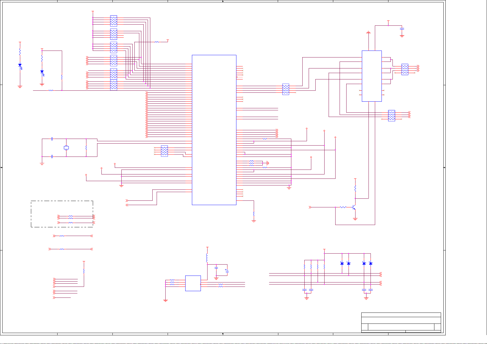Select the large central IC rectangle

click(x=214, y=130)
